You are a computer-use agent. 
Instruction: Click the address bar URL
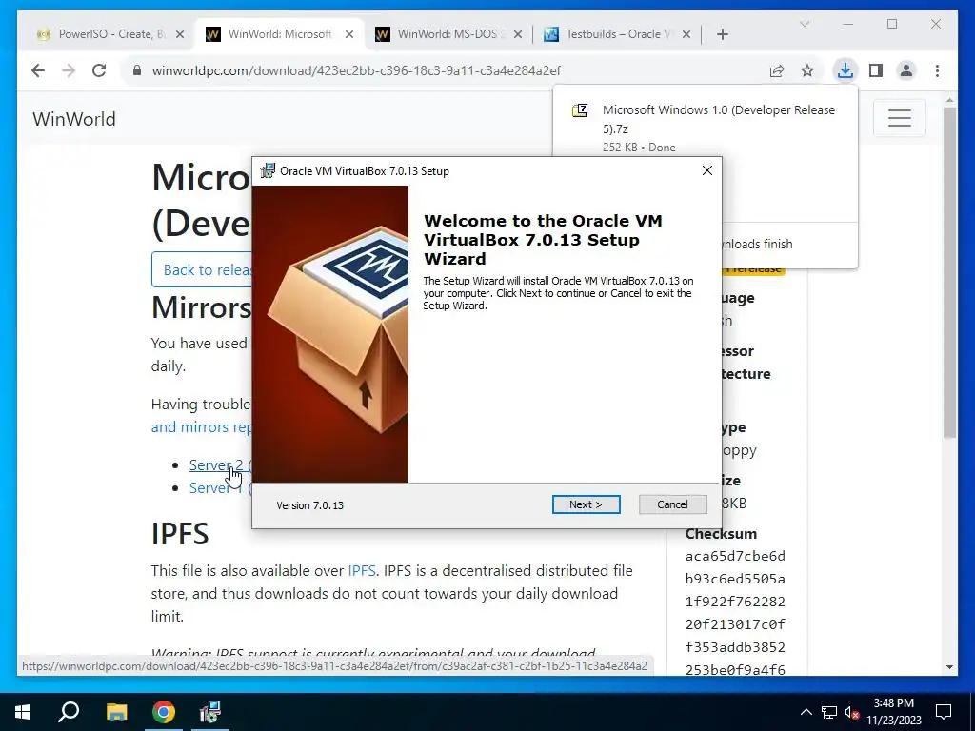[356, 70]
